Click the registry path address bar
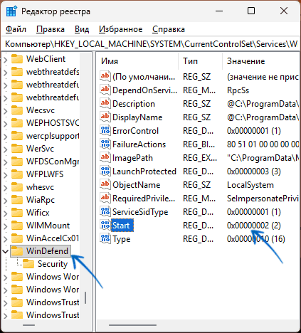The width and height of the screenshot is (301, 333). point(150,44)
